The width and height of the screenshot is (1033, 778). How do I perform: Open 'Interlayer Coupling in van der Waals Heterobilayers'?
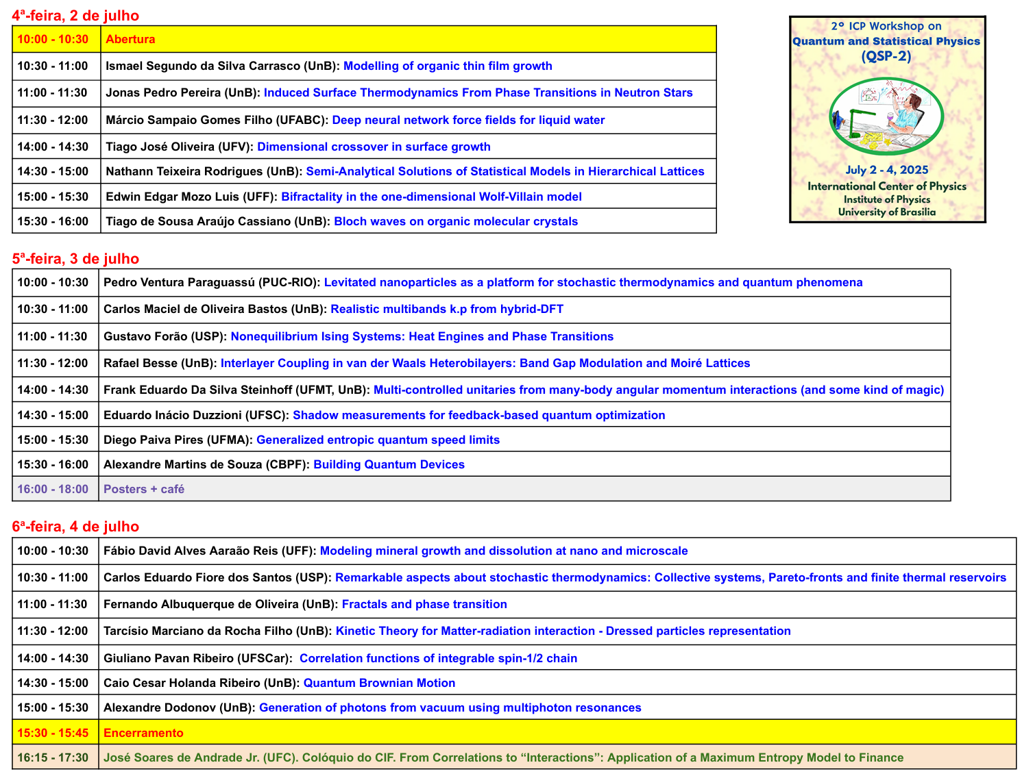(485, 363)
